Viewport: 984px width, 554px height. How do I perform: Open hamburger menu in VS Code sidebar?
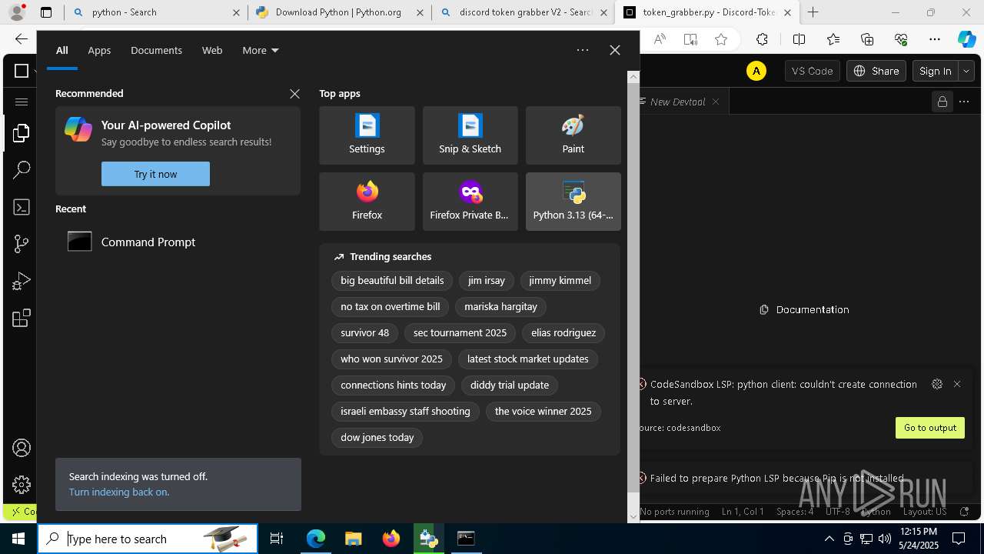click(22, 102)
